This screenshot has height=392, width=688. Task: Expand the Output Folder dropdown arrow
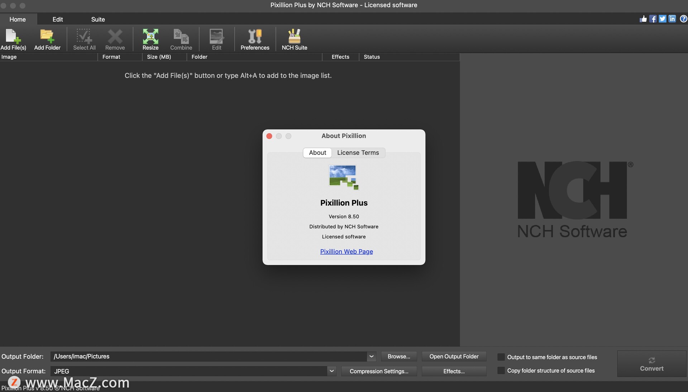tap(371, 357)
